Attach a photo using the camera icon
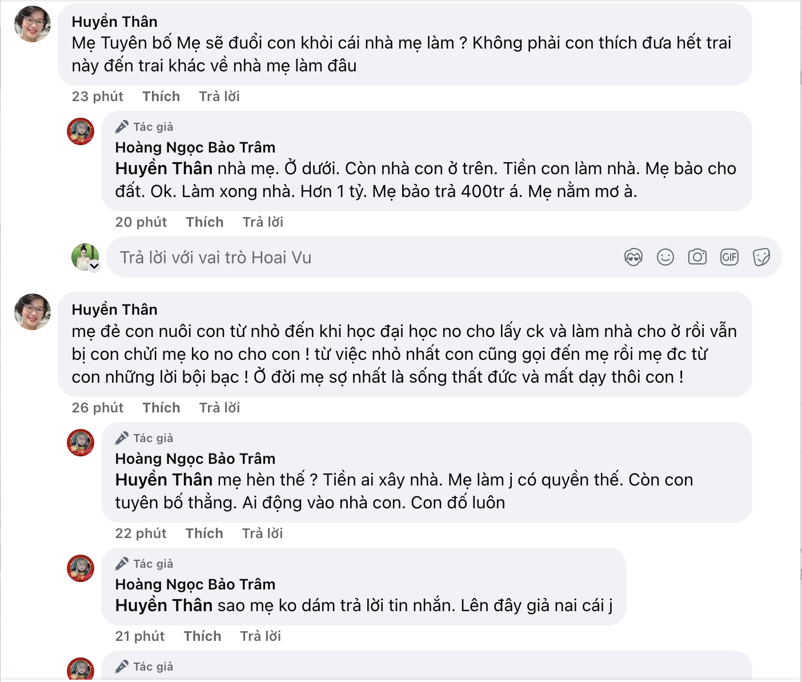Image resolution: width=802 pixels, height=682 pixels. (x=697, y=258)
